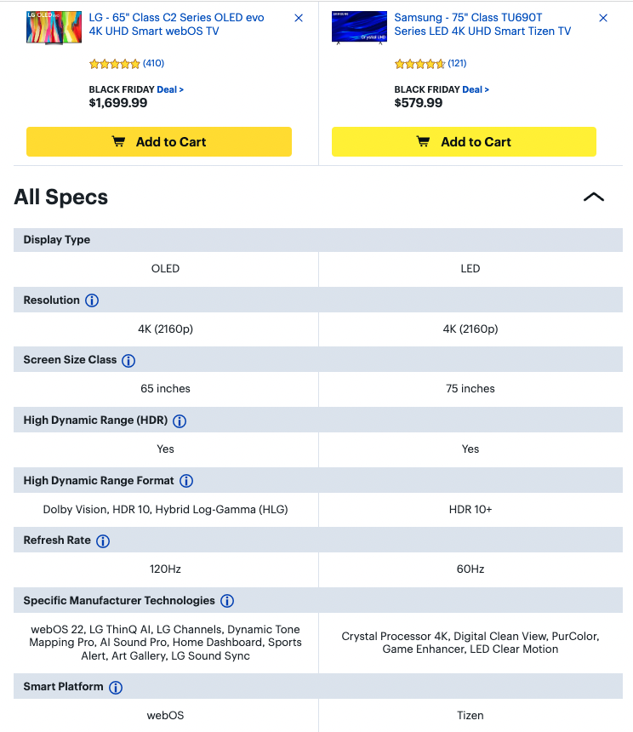The height and width of the screenshot is (732, 633).
Task: Click the Smart Platform info icon
Action: [x=116, y=687]
